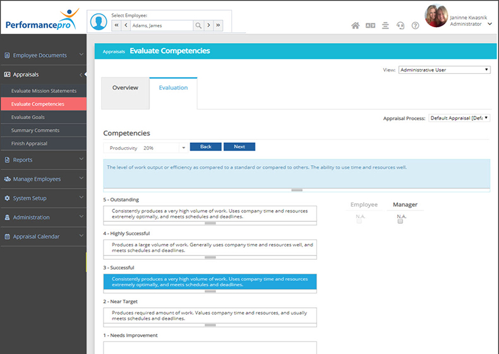The image size is (499, 354).
Task: Click the Home icon in top toolbar
Action: (355, 26)
